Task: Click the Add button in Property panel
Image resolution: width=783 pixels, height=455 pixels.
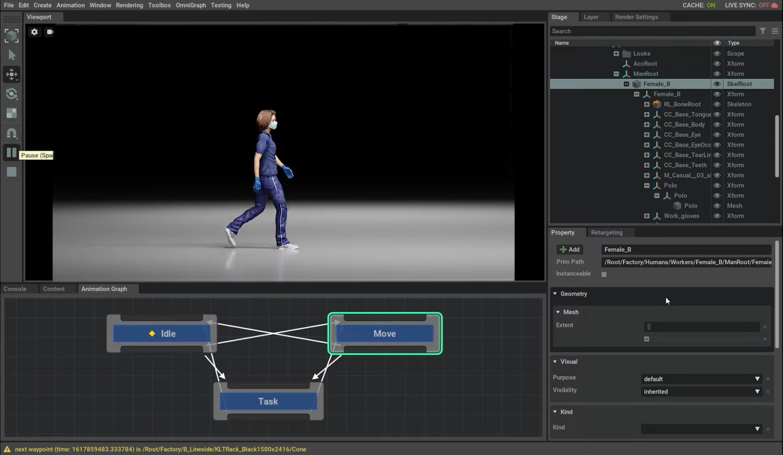Action: pyautogui.click(x=570, y=250)
